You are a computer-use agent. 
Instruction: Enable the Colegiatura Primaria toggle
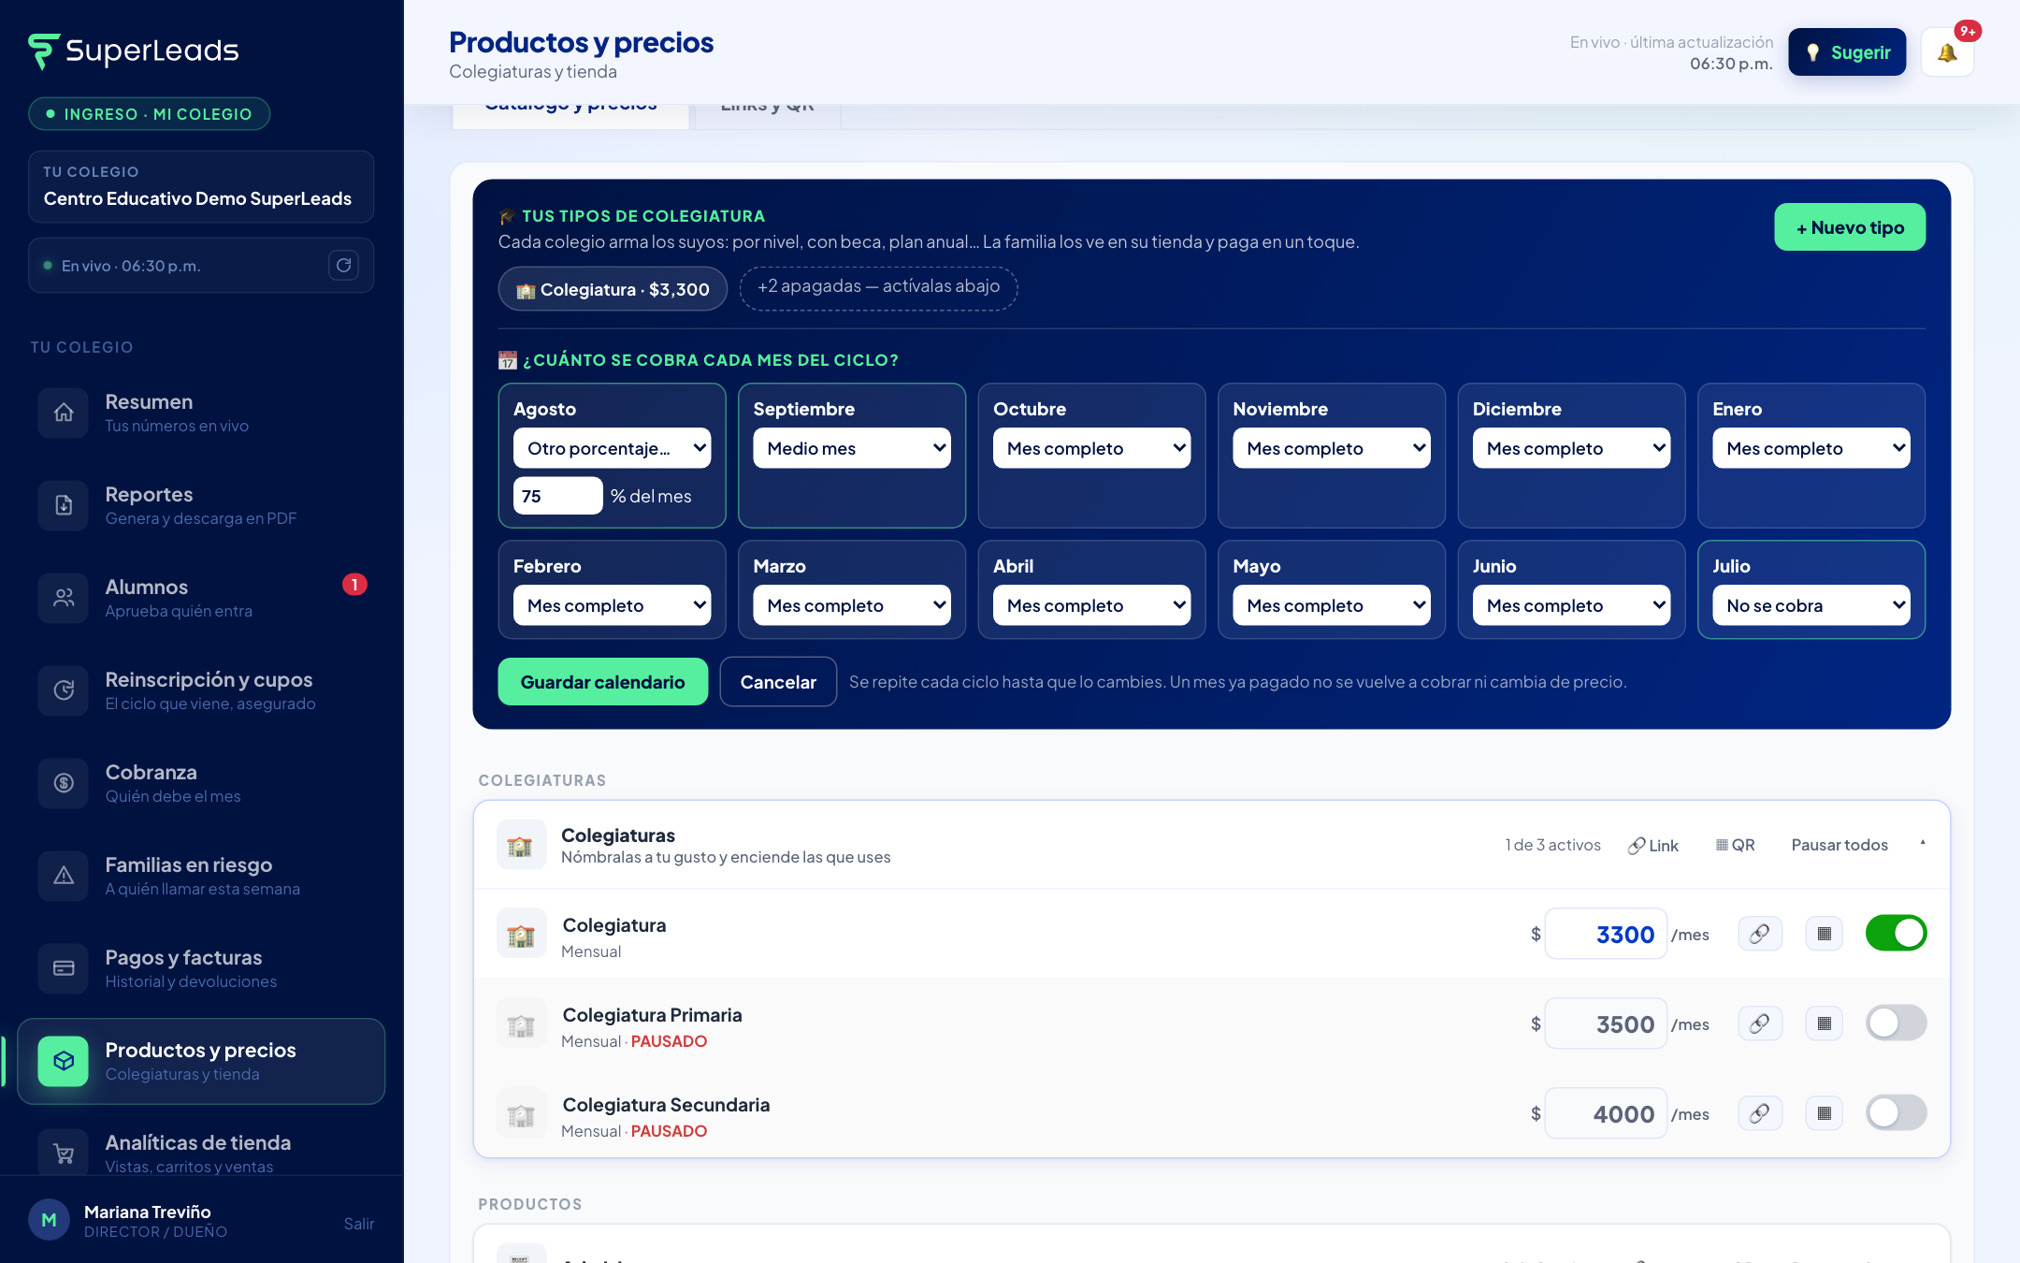pos(1896,1023)
